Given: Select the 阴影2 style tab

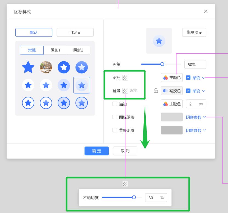Looking at the screenshot, I should 78,50.
